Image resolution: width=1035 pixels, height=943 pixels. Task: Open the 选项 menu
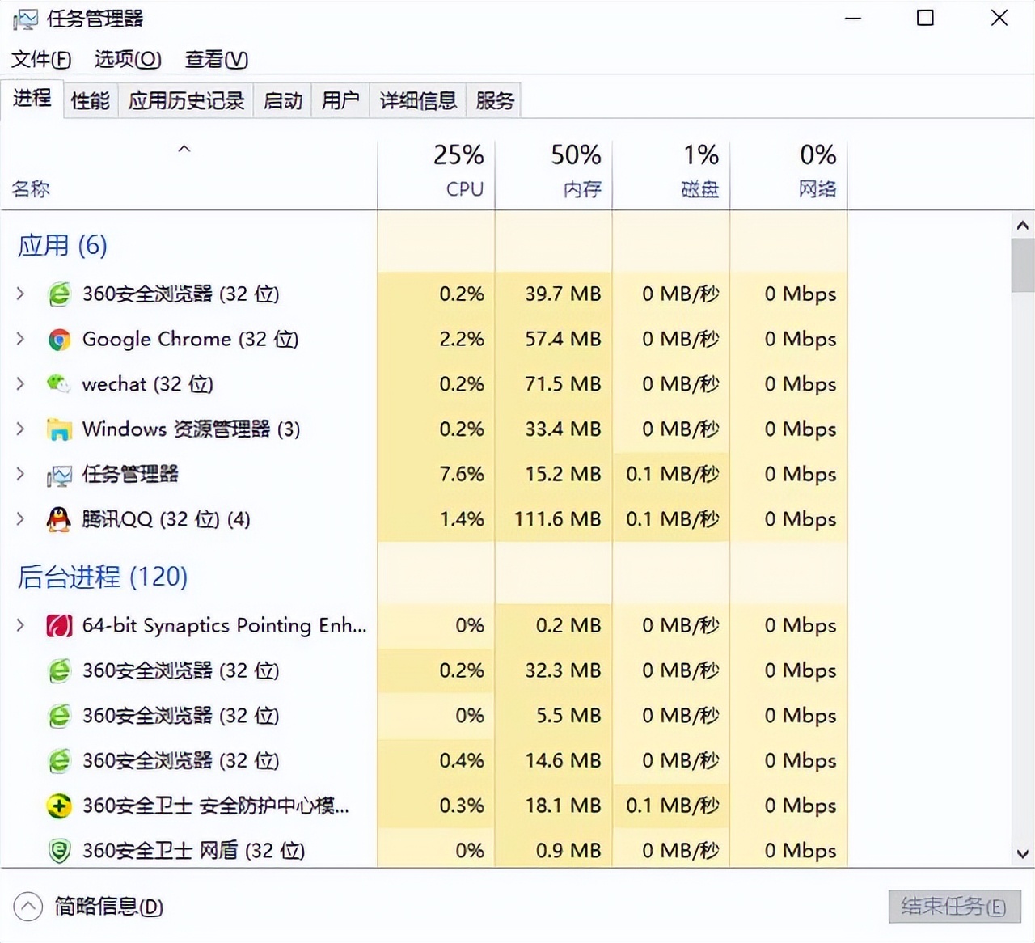point(126,59)
